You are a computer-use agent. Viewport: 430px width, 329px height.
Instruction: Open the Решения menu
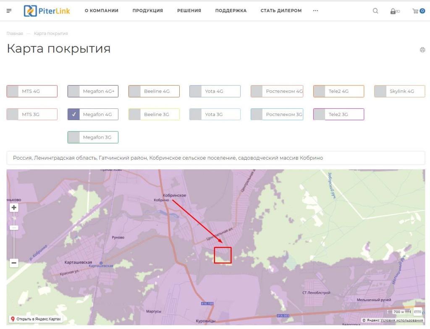189,11
